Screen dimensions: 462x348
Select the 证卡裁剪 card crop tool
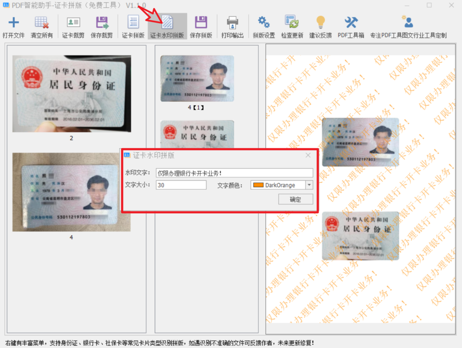click(73, 23)
